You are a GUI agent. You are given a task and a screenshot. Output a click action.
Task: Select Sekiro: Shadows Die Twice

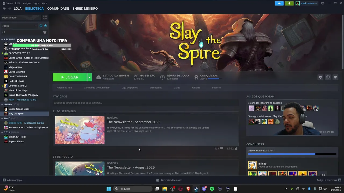click(x=24, y=62)
